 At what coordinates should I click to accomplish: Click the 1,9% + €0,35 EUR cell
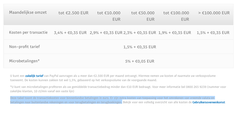click(175, 33)
